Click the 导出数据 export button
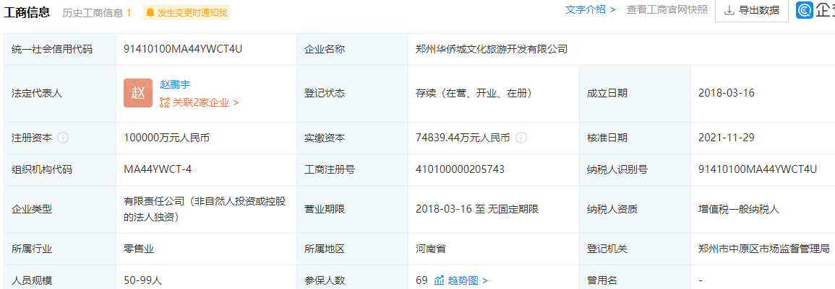This screenshot has height=289, width=835. [x=752, y=10]
